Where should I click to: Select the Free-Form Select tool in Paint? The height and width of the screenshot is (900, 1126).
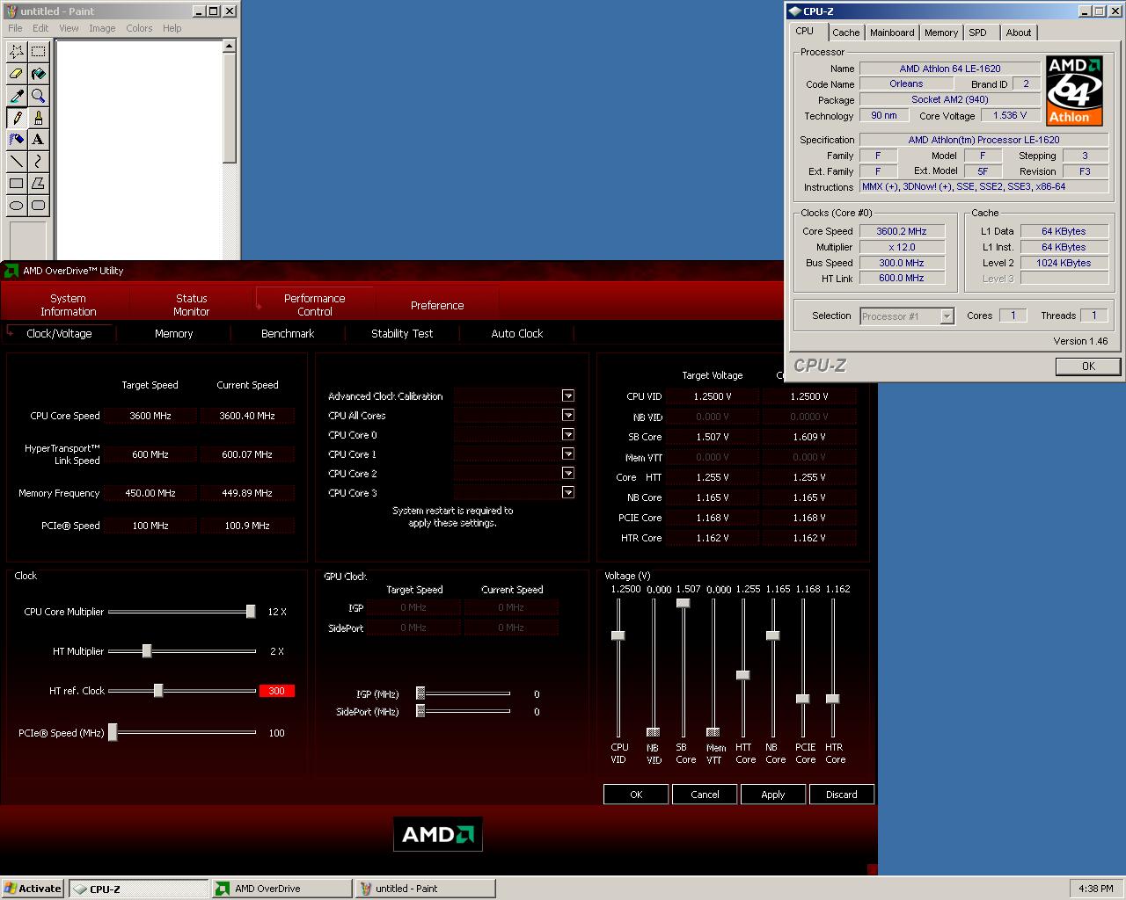click(x=17, y=52)
